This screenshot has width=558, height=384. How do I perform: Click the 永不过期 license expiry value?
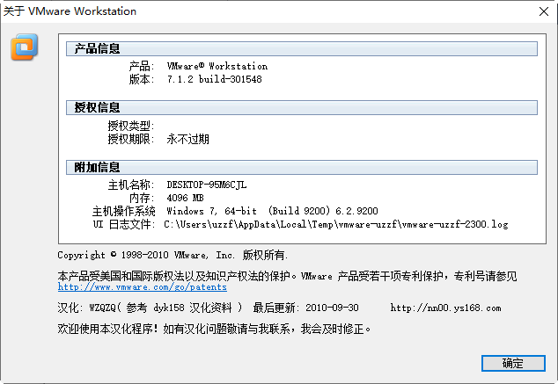(187, 139)
